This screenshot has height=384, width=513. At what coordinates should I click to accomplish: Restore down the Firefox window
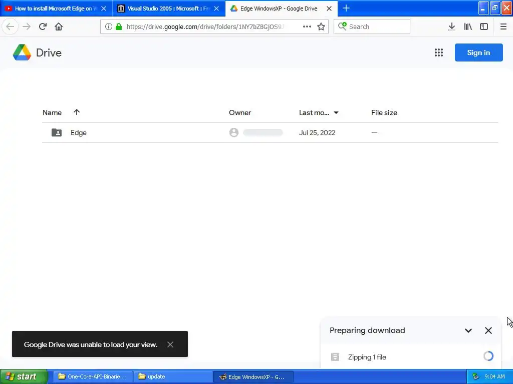[x=495, y=8]
